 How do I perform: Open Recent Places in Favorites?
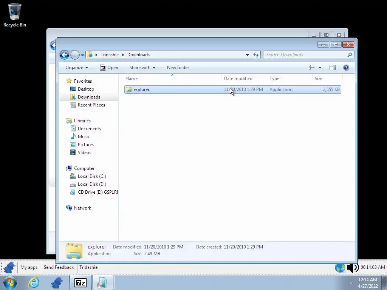pos(91,105)
